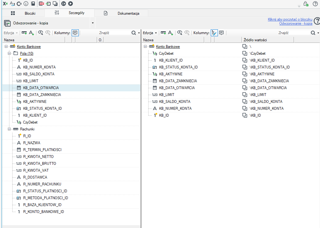
Task: Click the notebook icon in top toolbar
Action: (33, 3)
